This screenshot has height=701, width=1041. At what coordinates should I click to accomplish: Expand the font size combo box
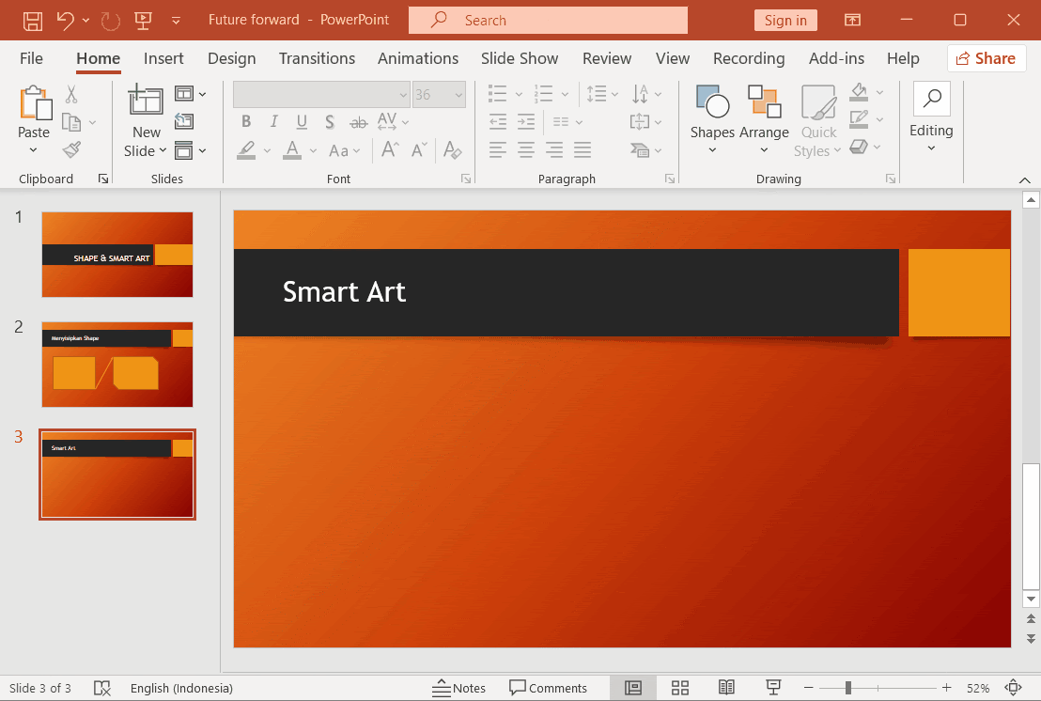[x=458, y=95]
